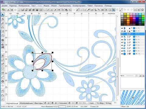Image resolution: width=146 pixels, height=109 pixels.
Task: Select the arc curve tool in left toolbar
Action: (3, 77)
